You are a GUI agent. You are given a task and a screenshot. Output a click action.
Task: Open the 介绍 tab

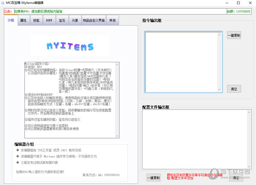point(11,20)
